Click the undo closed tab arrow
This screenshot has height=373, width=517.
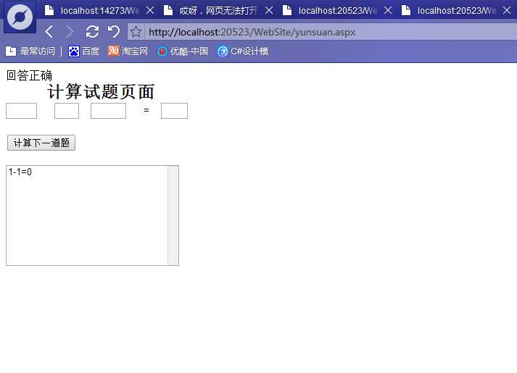[114, 32]
